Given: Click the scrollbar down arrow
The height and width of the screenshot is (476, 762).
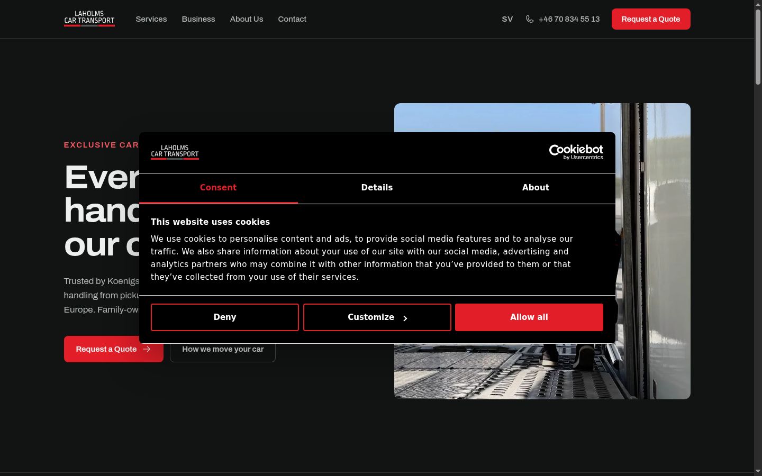Looking at the screenshot, I should click(x=758, y=471).
